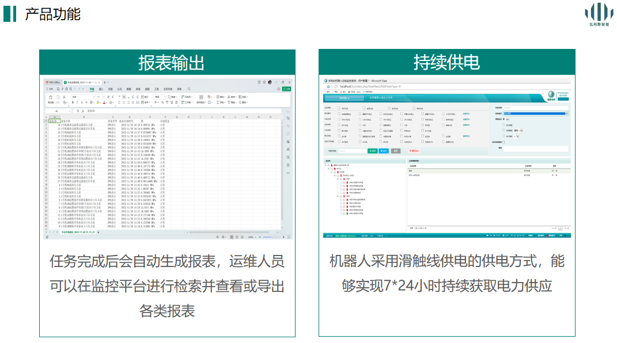617x343 pixels.
Task: Select the monthly radio button beside day dropdown
Action: tap(504, 136)
